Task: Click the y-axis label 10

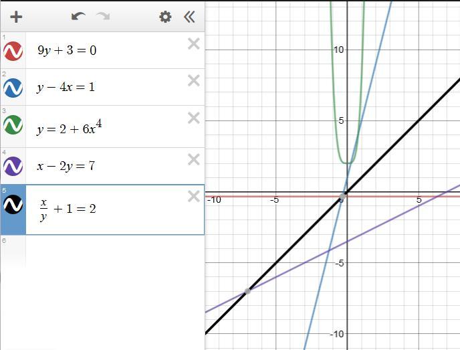Action: coord(338,50)
